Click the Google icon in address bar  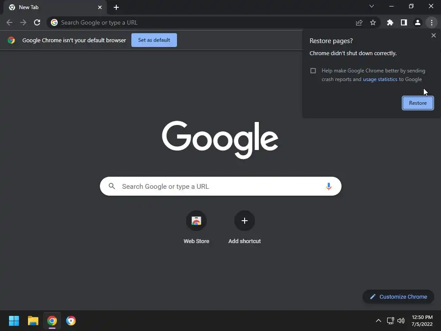pyautogui.click(x=54, y=22)
